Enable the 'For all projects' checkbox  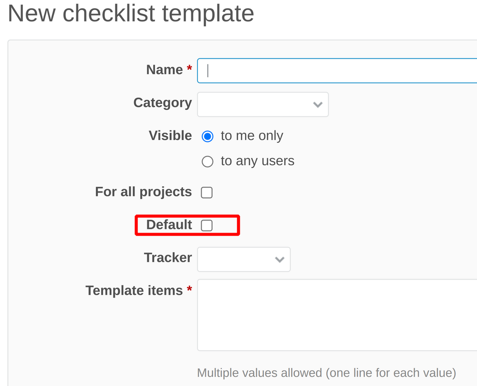tap(207, 192)
